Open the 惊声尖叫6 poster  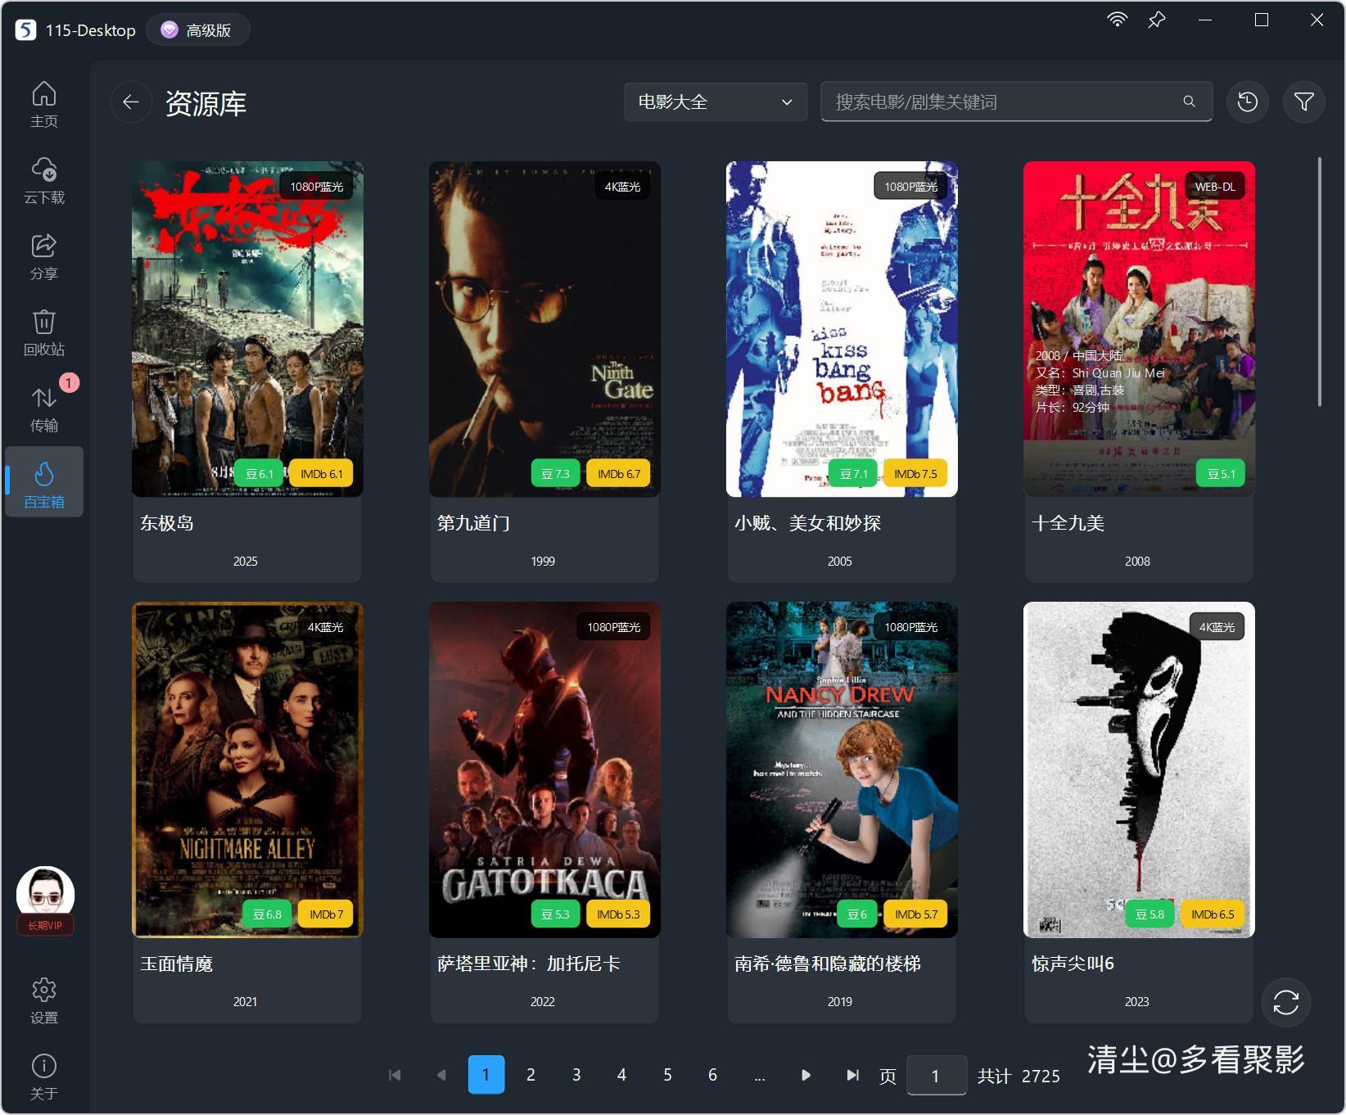click(1139, 770)
